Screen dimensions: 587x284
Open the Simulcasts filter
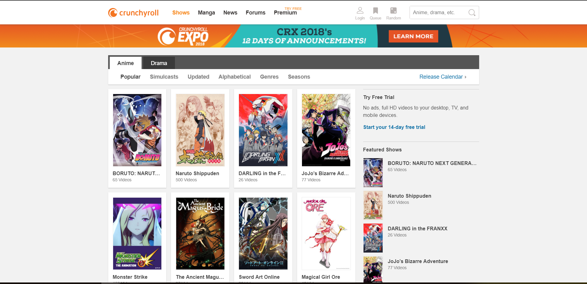click(164, 77)
